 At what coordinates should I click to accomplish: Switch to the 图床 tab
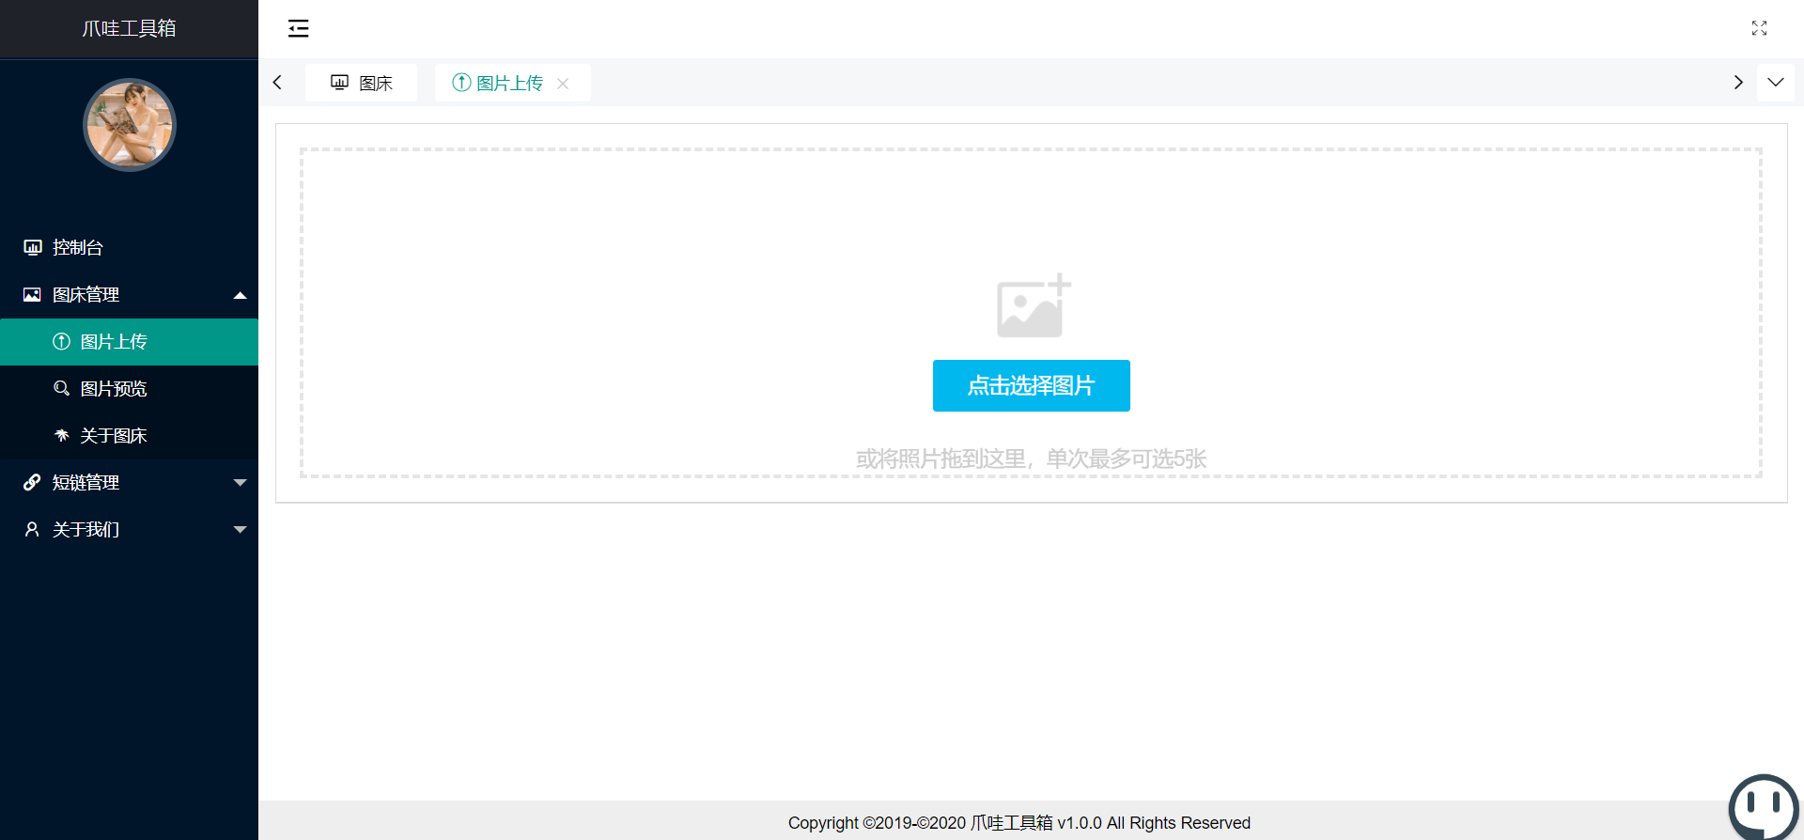tap(362, 83)
